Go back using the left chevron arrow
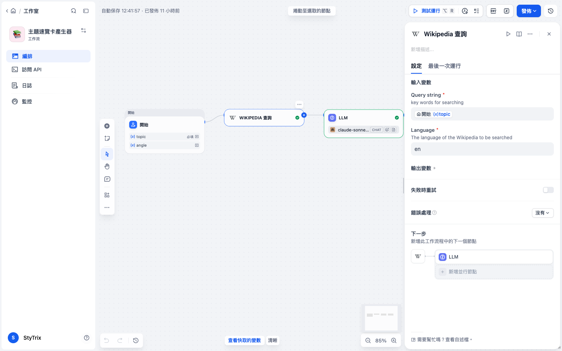 [x=7, y=11]
